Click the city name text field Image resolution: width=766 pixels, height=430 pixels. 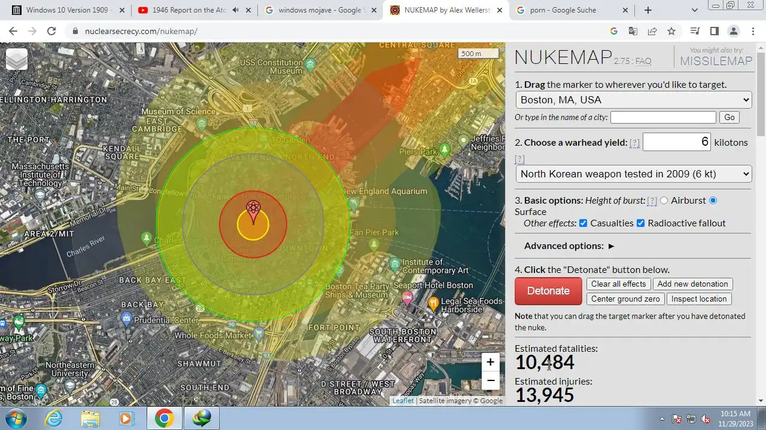[663, 118]
